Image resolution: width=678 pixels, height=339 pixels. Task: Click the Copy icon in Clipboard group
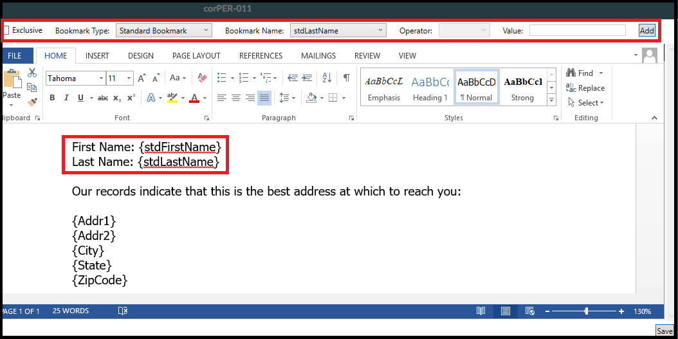point(32,87)
